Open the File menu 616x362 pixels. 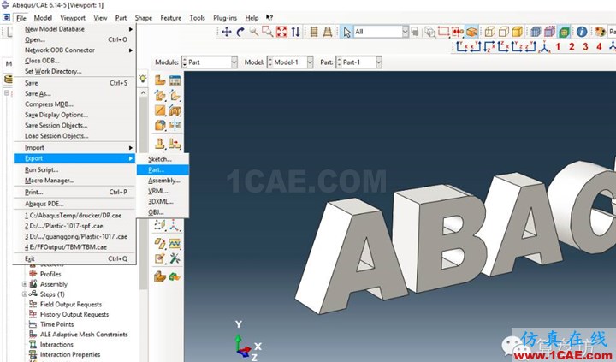pyautogui.click(x=21, y=18)
